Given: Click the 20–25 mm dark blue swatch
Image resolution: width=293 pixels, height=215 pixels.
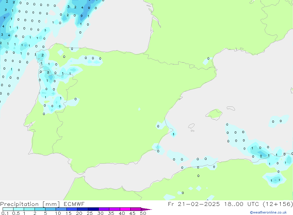Looking at the screenshot, I should click(x=83, y=209).
